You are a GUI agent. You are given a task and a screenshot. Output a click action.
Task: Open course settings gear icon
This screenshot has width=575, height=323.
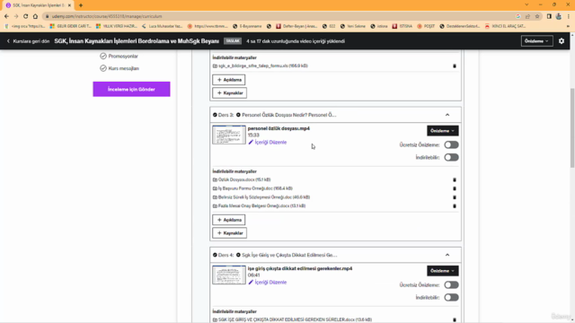562,41
